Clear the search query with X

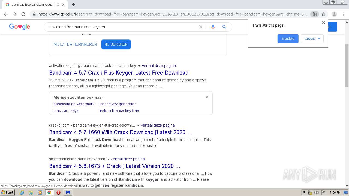point(201,27)
